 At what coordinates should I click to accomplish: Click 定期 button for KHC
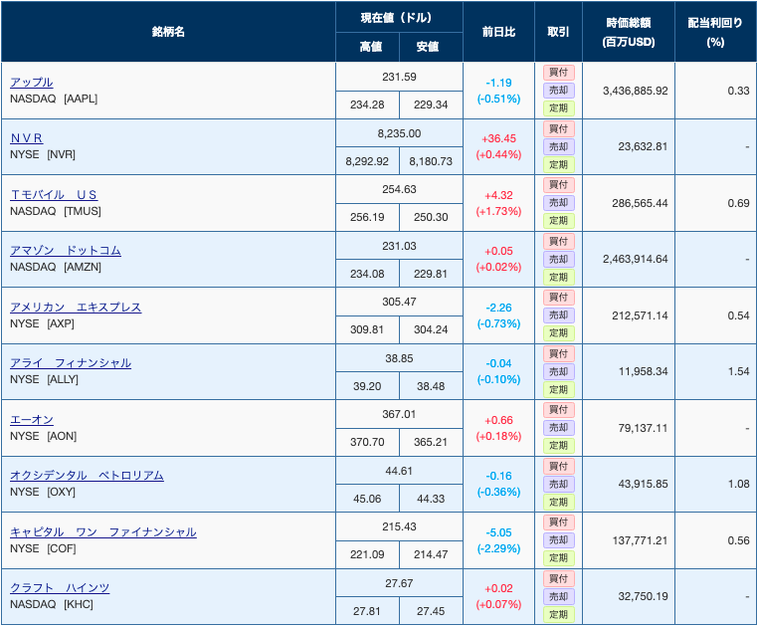click(559, 615)
